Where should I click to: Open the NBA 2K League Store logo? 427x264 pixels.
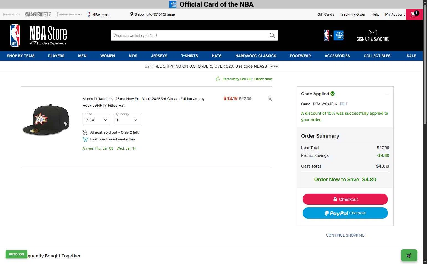click(69, 14)
